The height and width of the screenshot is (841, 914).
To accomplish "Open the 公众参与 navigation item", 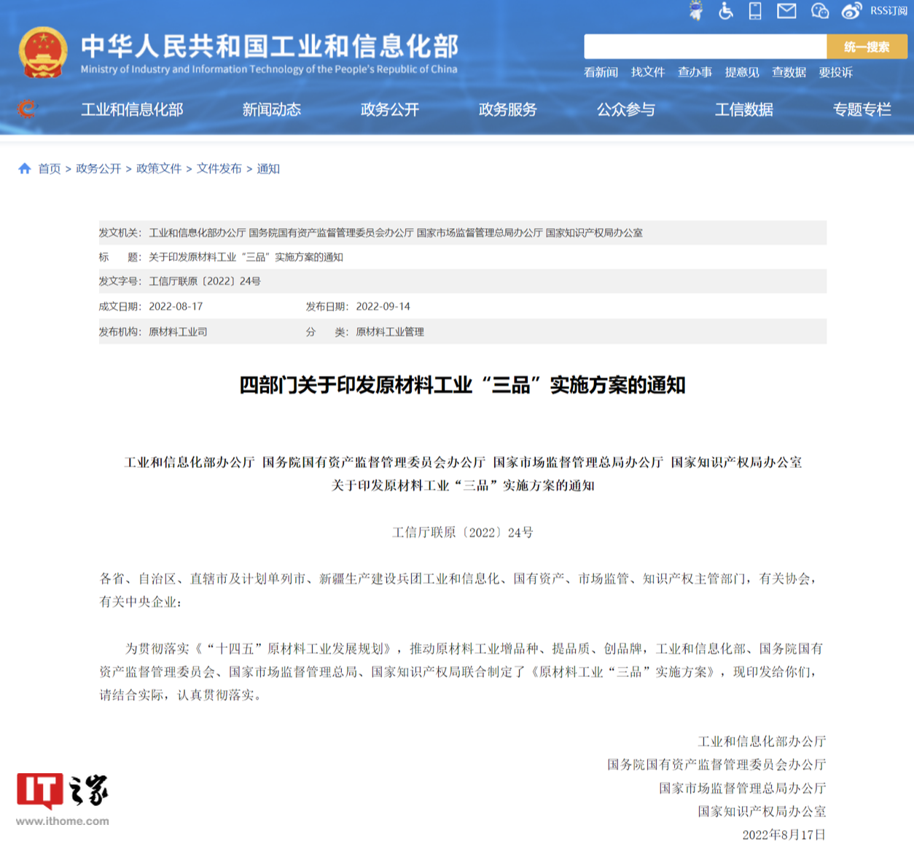I will pos(626,109).
